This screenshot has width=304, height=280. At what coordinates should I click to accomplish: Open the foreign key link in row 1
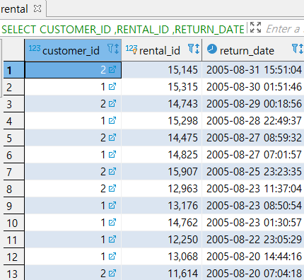112,70
